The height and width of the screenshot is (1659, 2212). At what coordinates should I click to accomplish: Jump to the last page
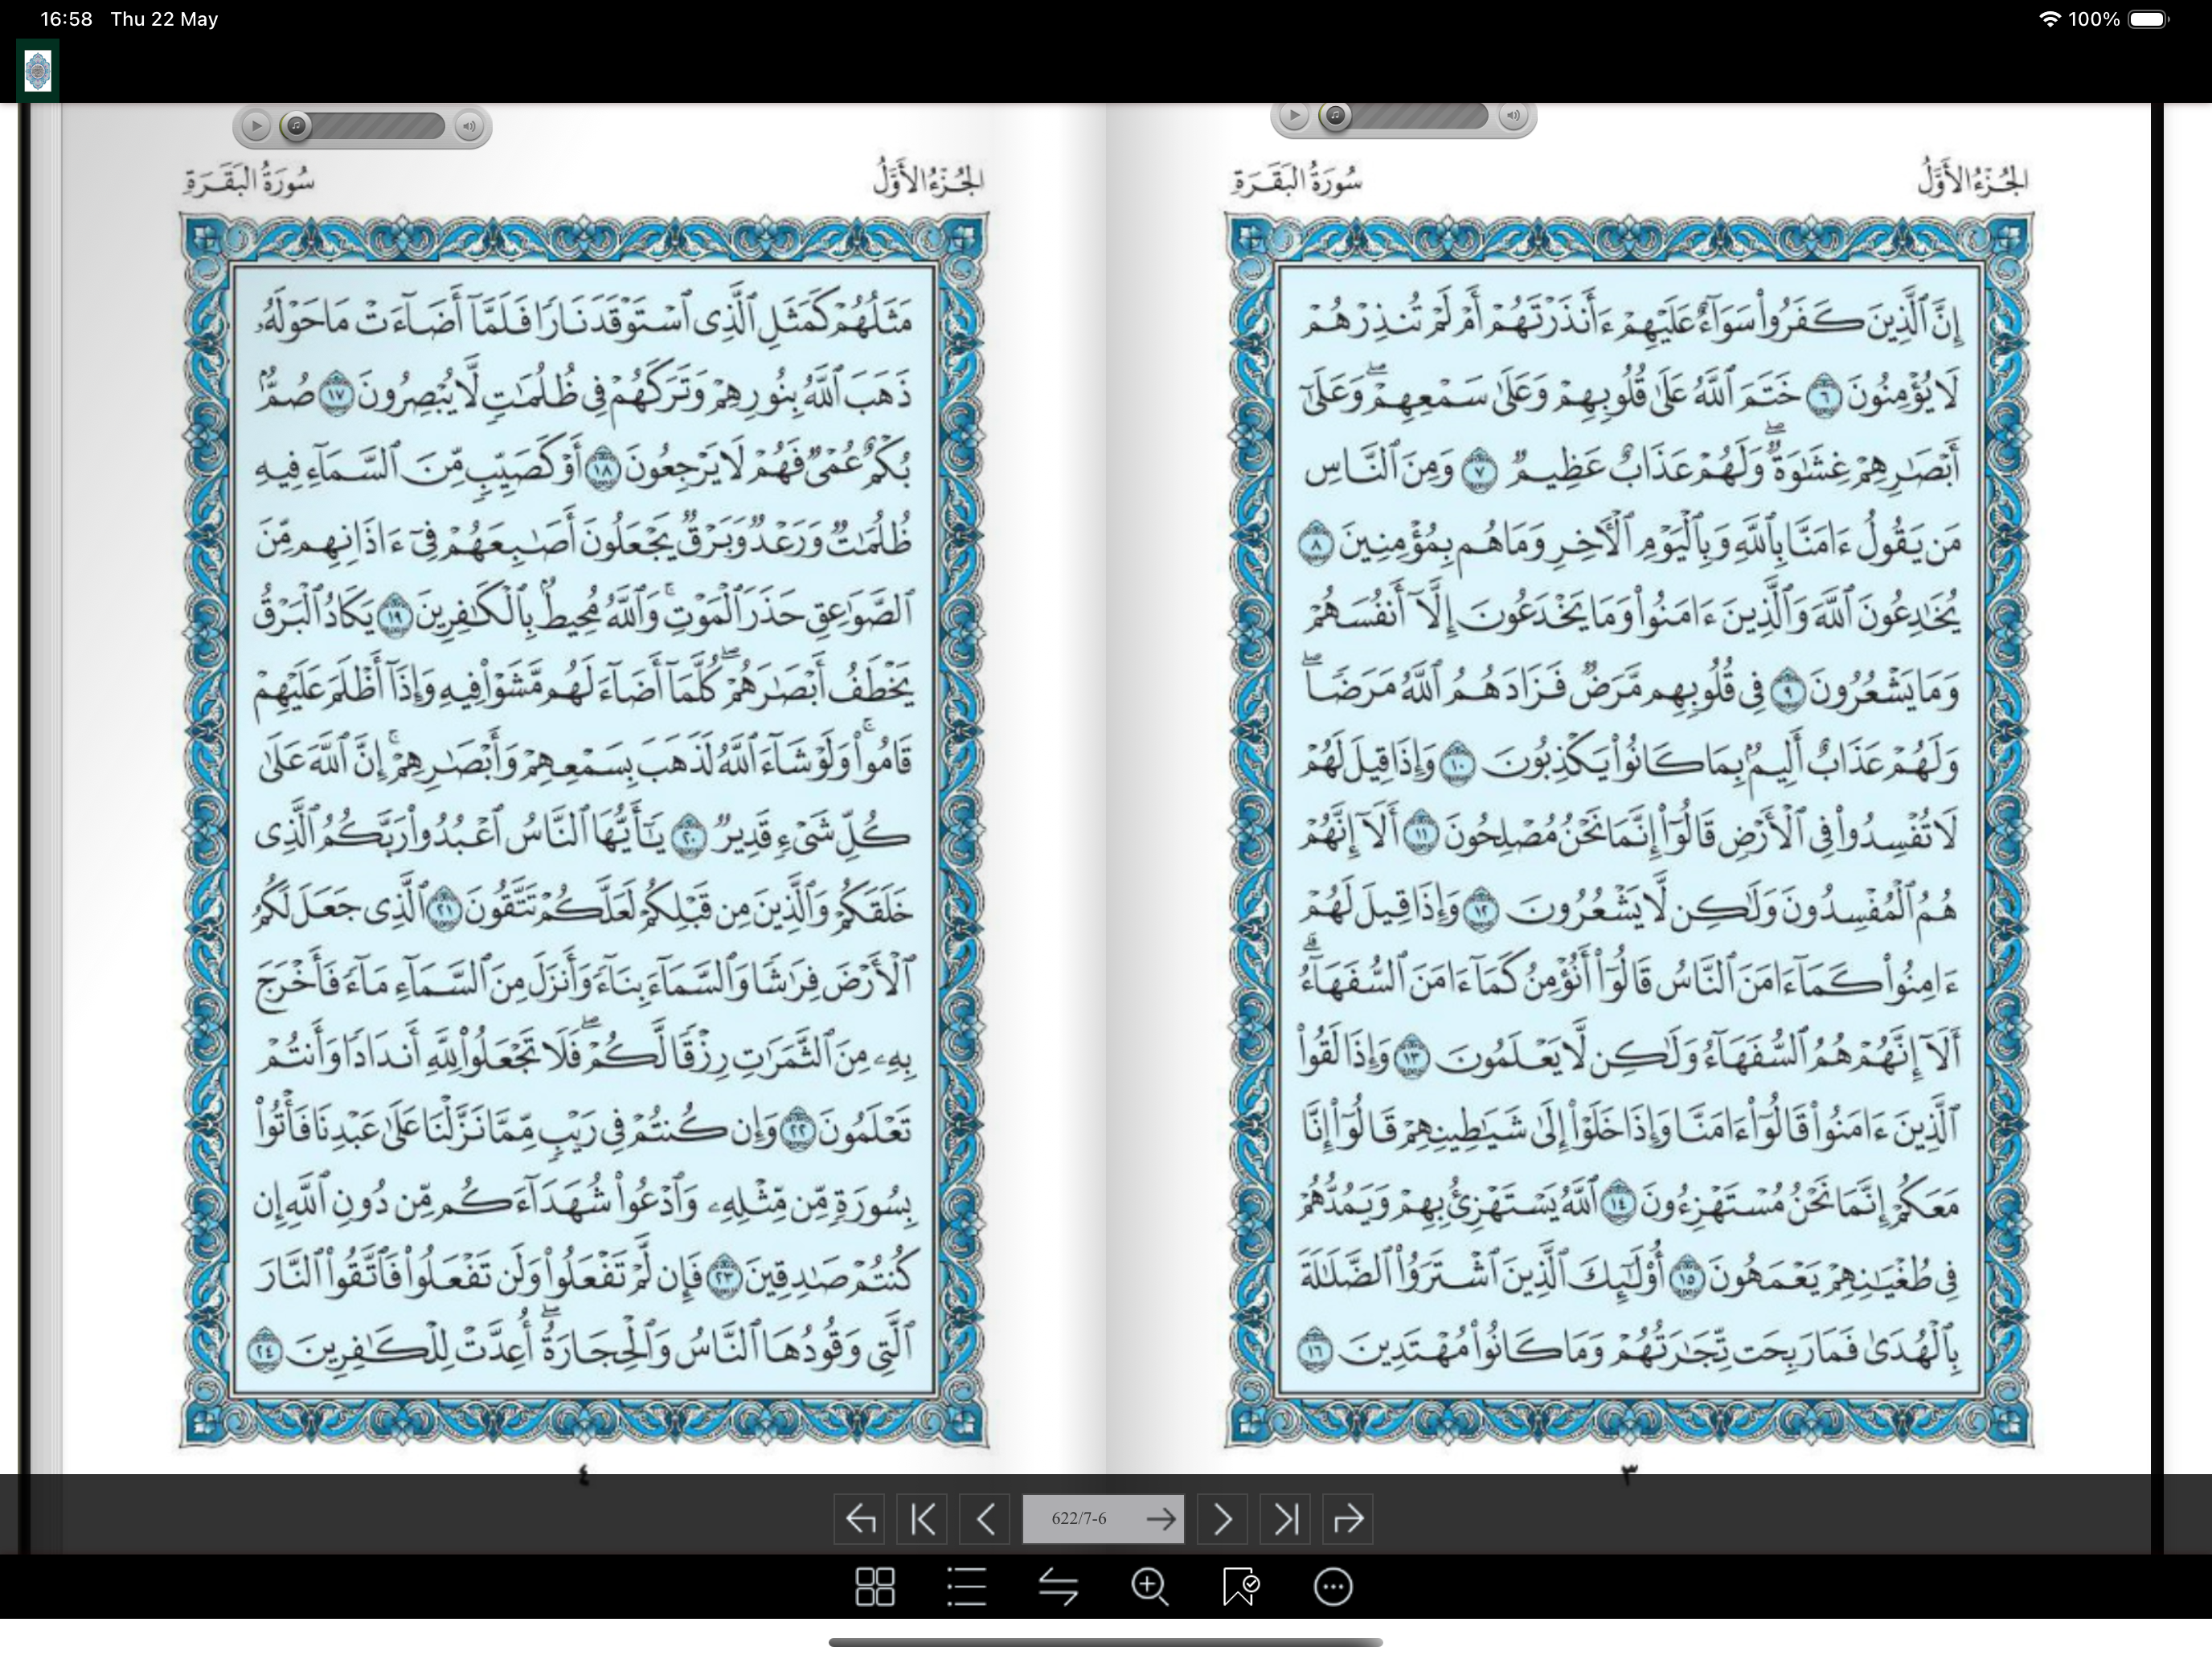(x=1285, y=1519)
